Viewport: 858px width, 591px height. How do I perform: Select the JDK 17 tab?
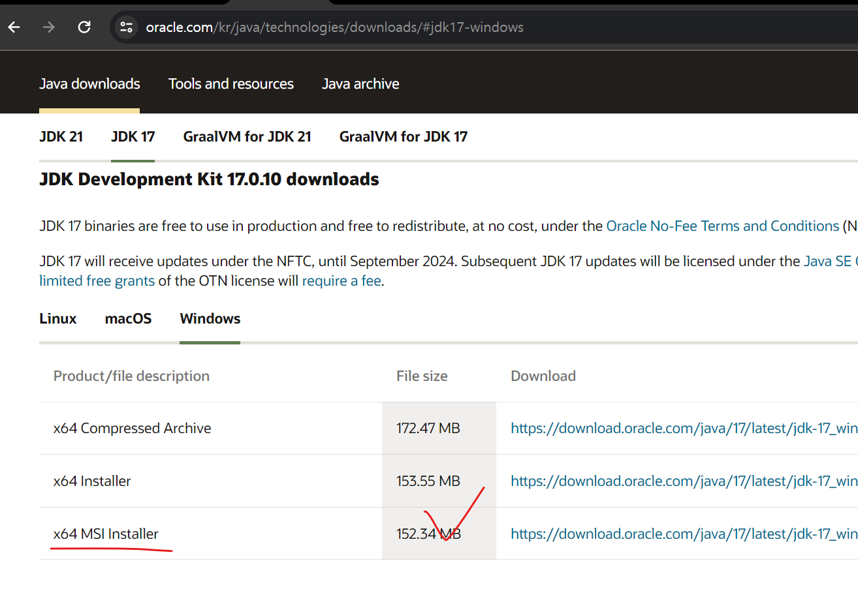133,136
